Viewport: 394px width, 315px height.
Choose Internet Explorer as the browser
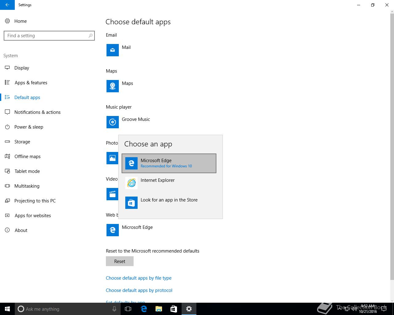pos(169,183)
